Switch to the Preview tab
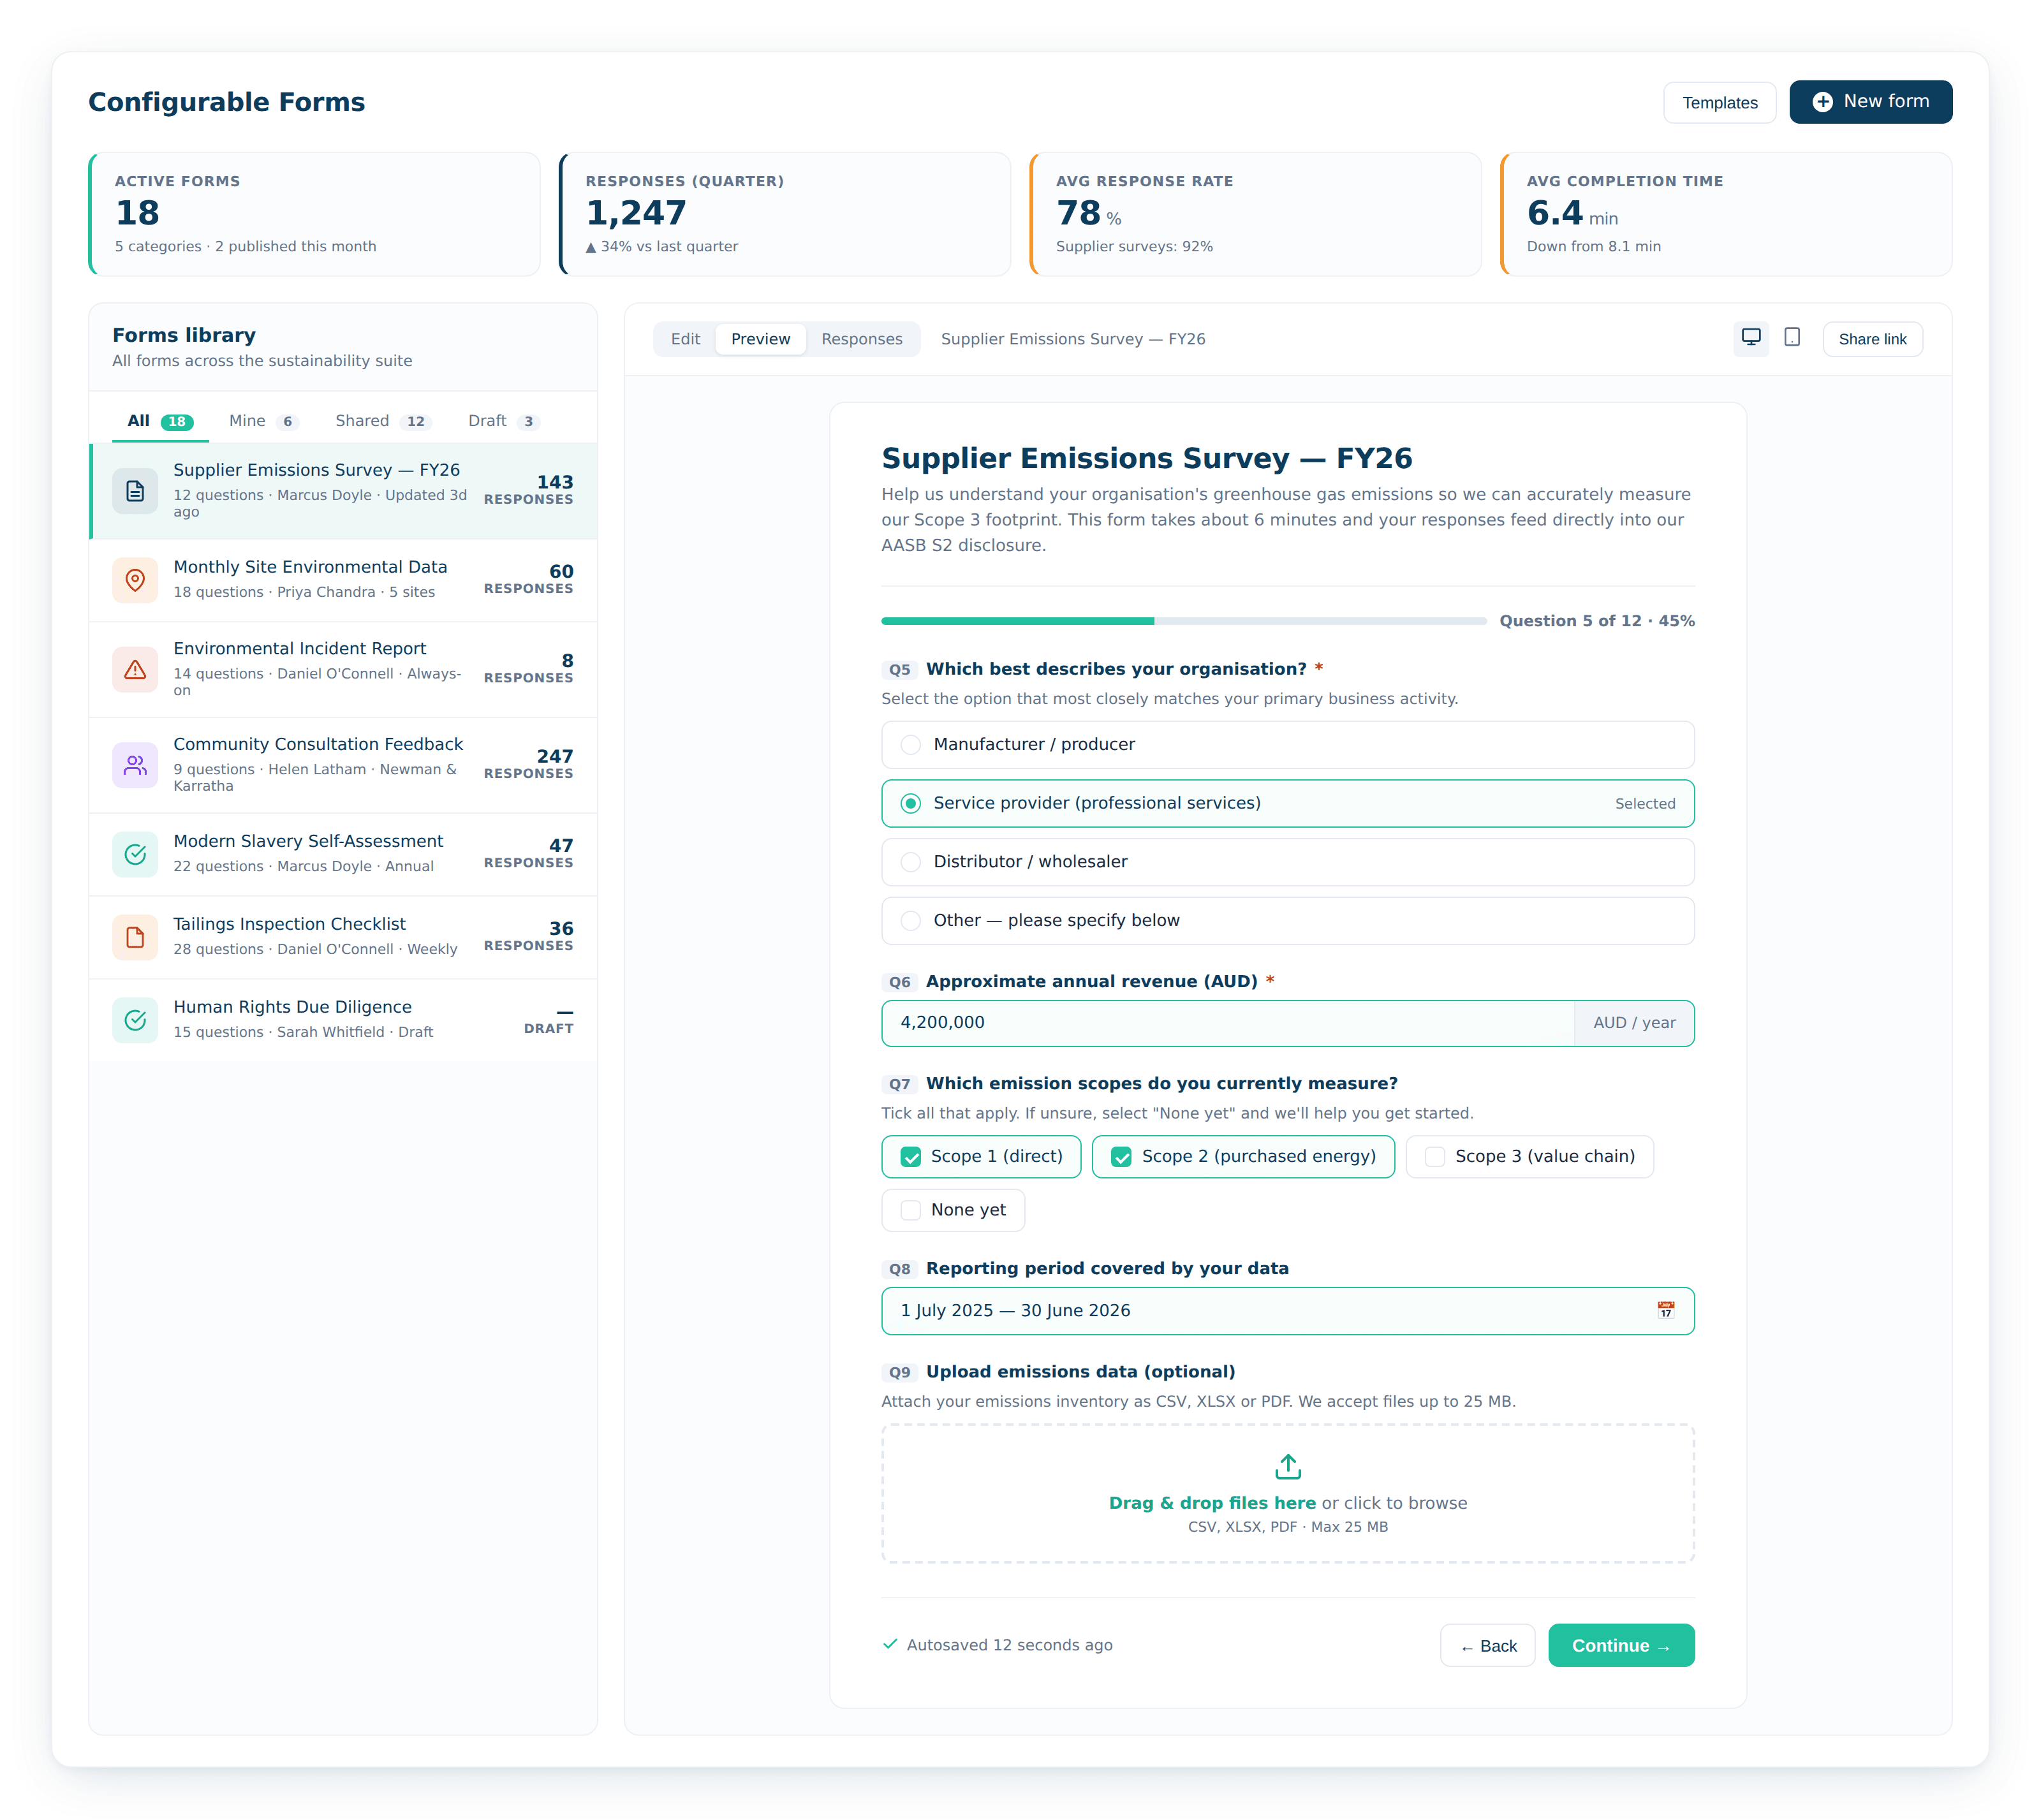The width and height of the screenshot is (2041, 1820). (760, 339)
